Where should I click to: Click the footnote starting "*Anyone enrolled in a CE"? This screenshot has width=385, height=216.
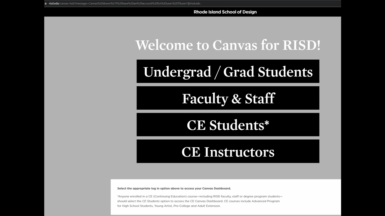click(x=200, y=201)
